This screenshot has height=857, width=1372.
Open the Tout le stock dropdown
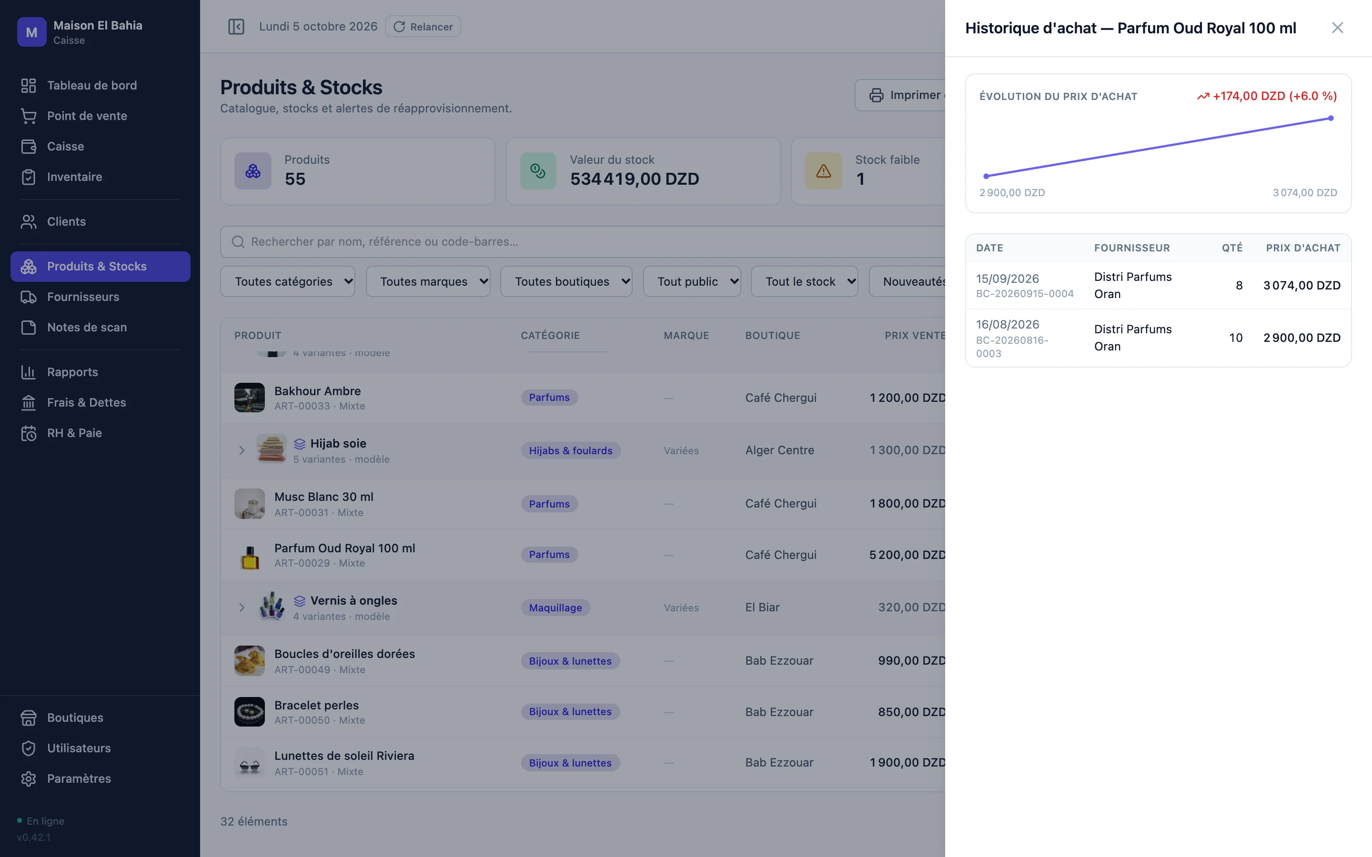[804, 282]
